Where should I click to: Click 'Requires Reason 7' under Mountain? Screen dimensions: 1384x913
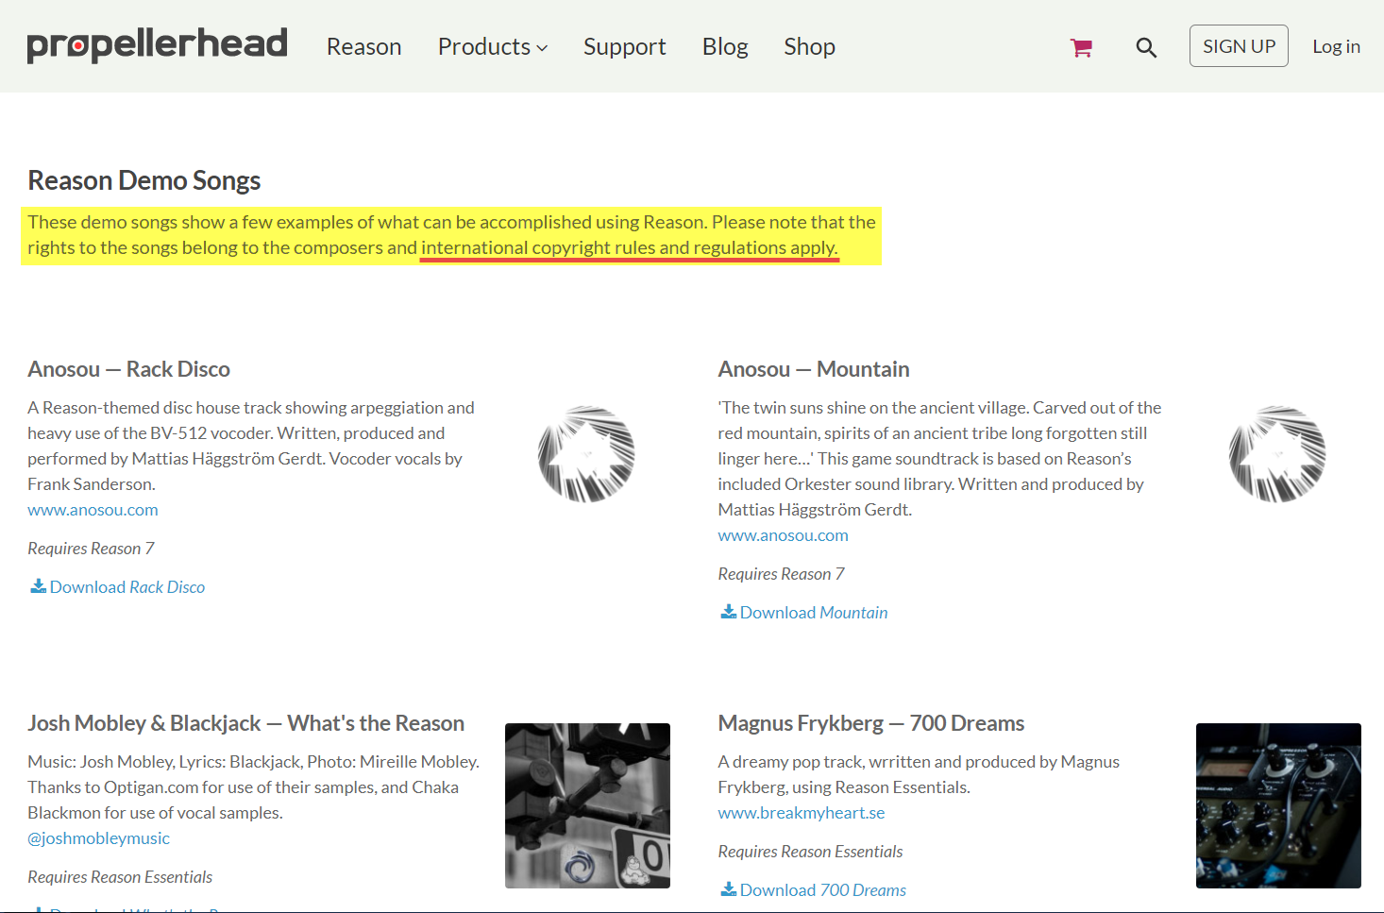pos(781,574)
